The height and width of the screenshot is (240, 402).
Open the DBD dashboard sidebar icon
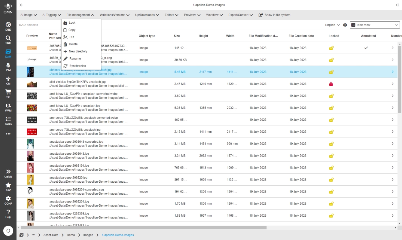click(x=8, y=26)
